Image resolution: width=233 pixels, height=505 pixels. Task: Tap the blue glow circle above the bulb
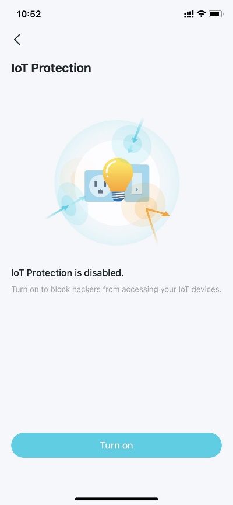click(x=132, y=143)
